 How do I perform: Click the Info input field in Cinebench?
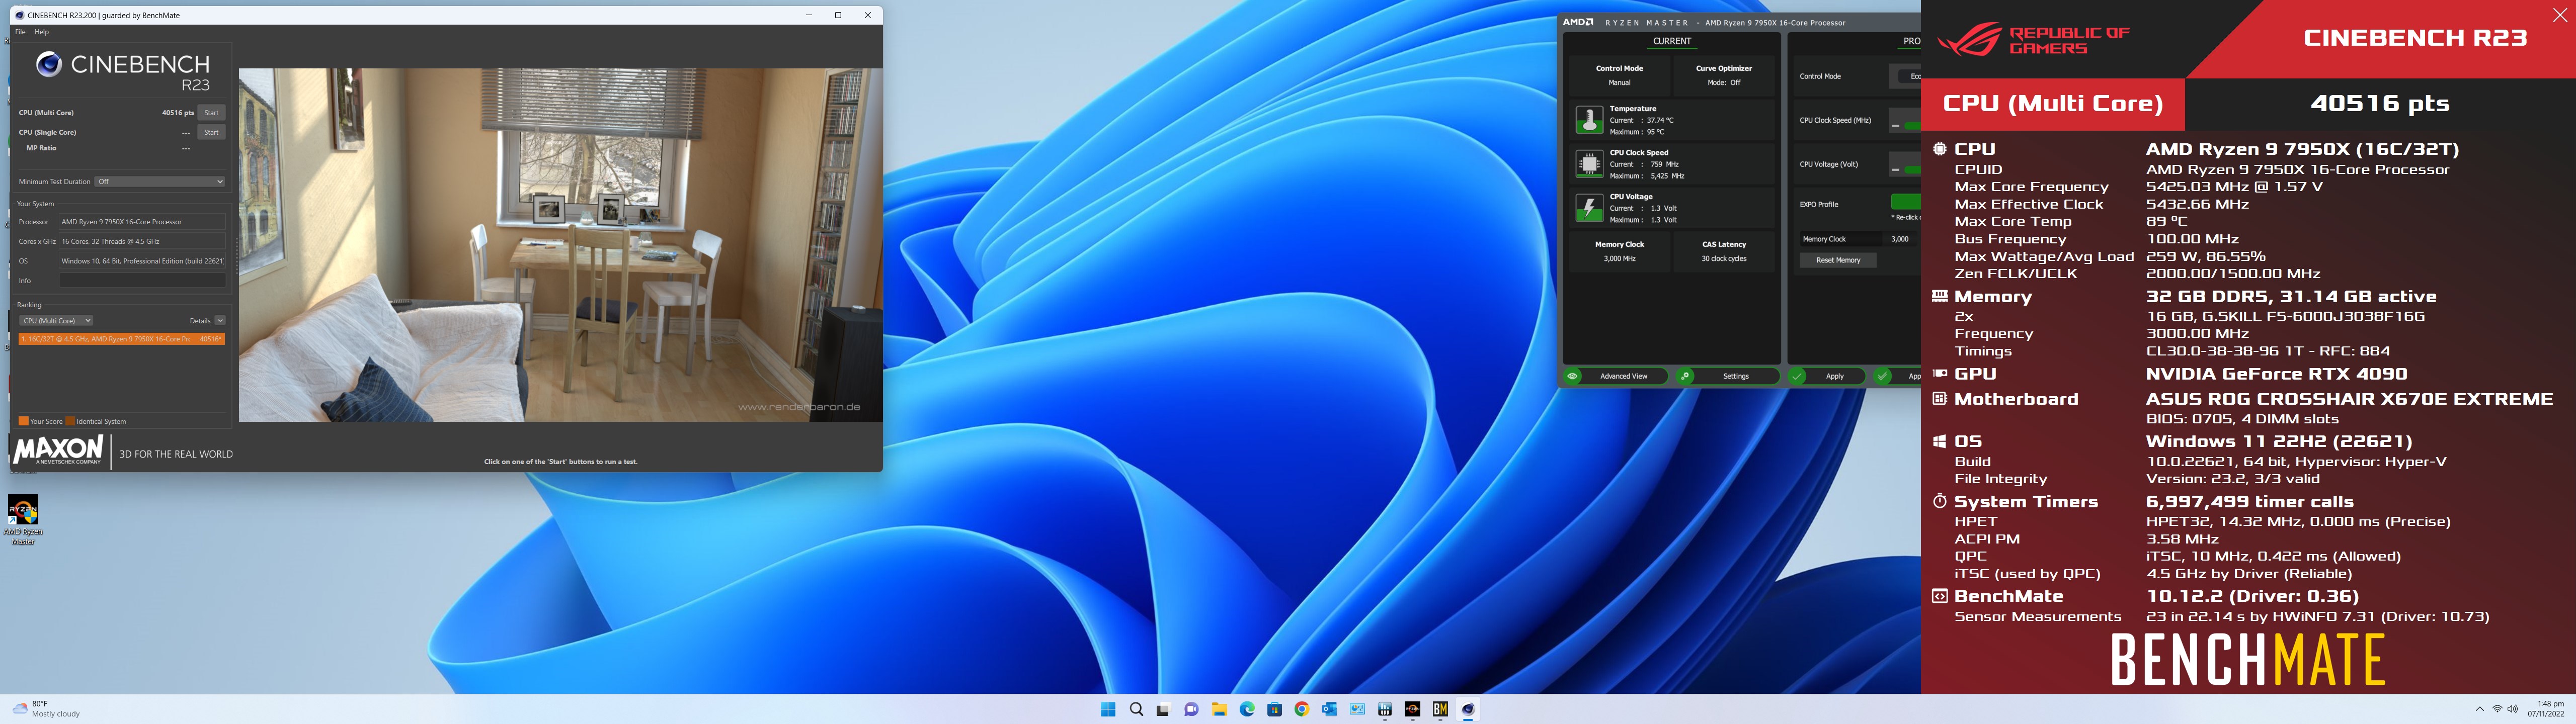click(x=142, y=281)
